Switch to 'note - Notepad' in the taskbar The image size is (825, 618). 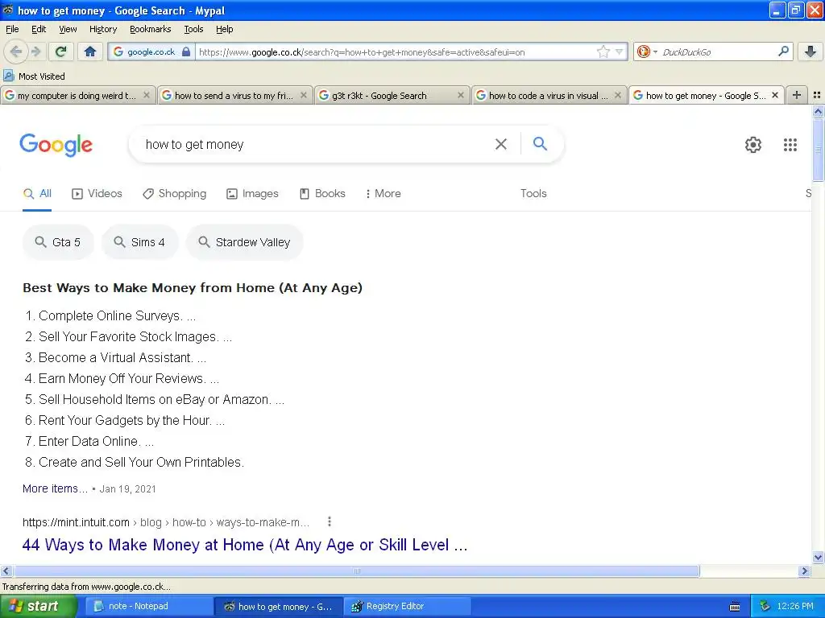tap(147, 606)
